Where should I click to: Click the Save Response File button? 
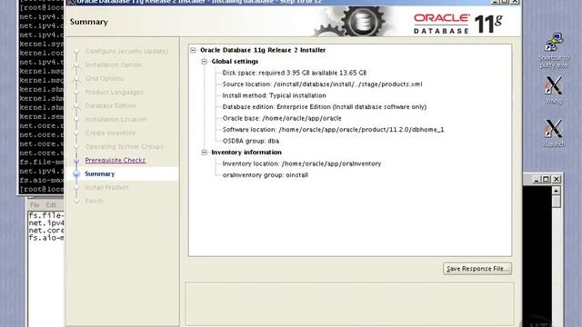tap(477, 269)
